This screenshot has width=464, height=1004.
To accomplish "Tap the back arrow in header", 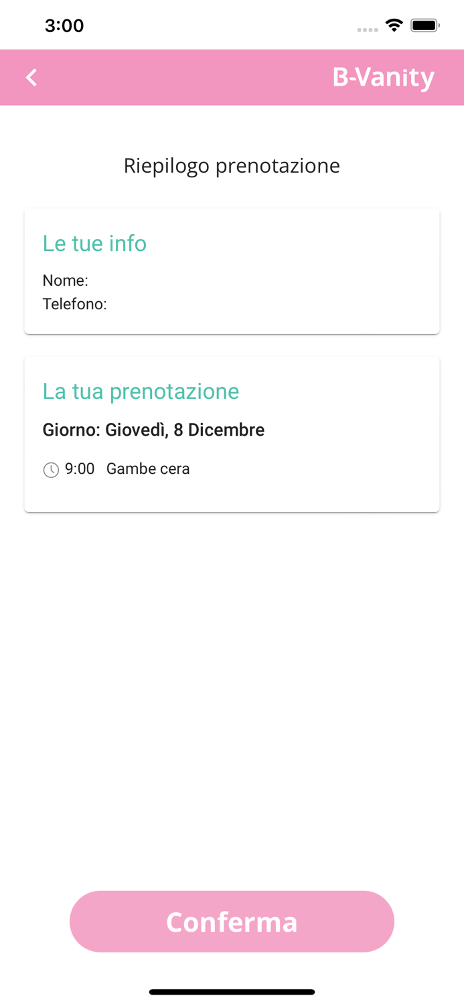I will (x=31, y=78).
